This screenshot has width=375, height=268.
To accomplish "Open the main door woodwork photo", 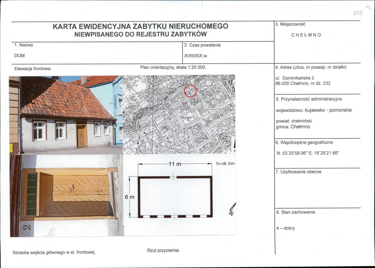I will point(66,196).
